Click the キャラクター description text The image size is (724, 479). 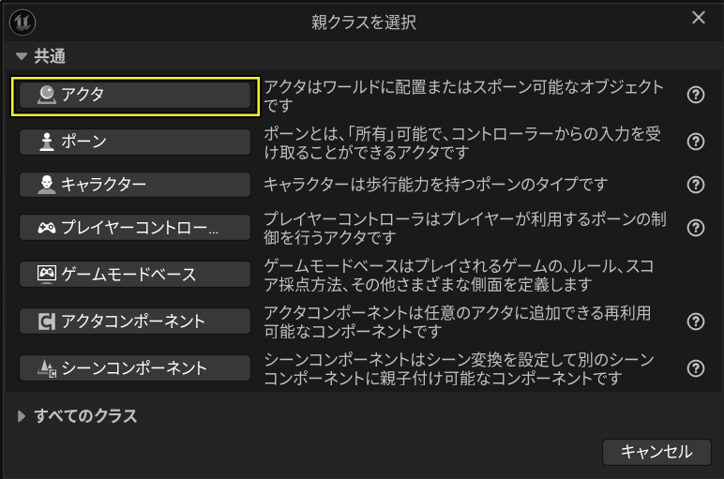point(435,185)
